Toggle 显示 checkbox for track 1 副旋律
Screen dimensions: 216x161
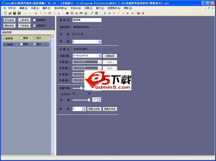pyautogui.click(x=35, y=38)
